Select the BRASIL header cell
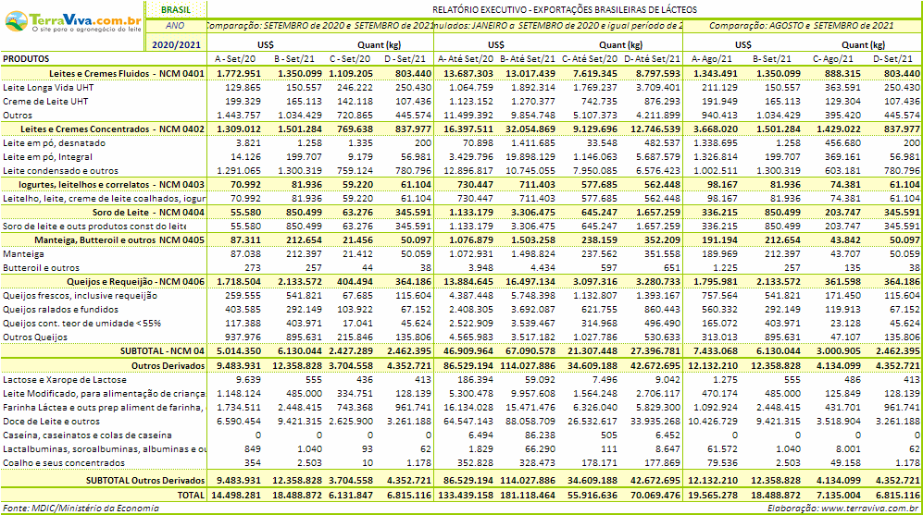Screen dimensions: 923x515 [x=175, y=9]
